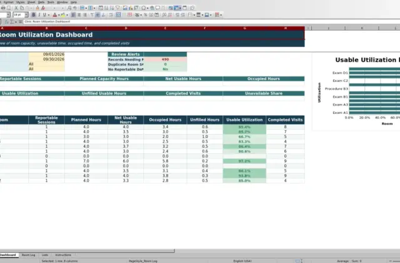Click the Sum sigma icon
Viewport: 400px width, 263px height.
tap(12, 22)
